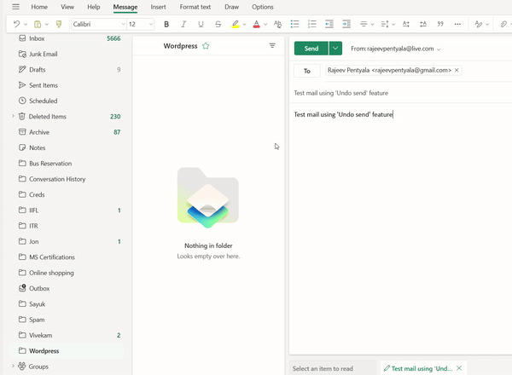Toggle underline formatting in the ribbon
This screenshot has width=512, height=375.
coord(201,25)
